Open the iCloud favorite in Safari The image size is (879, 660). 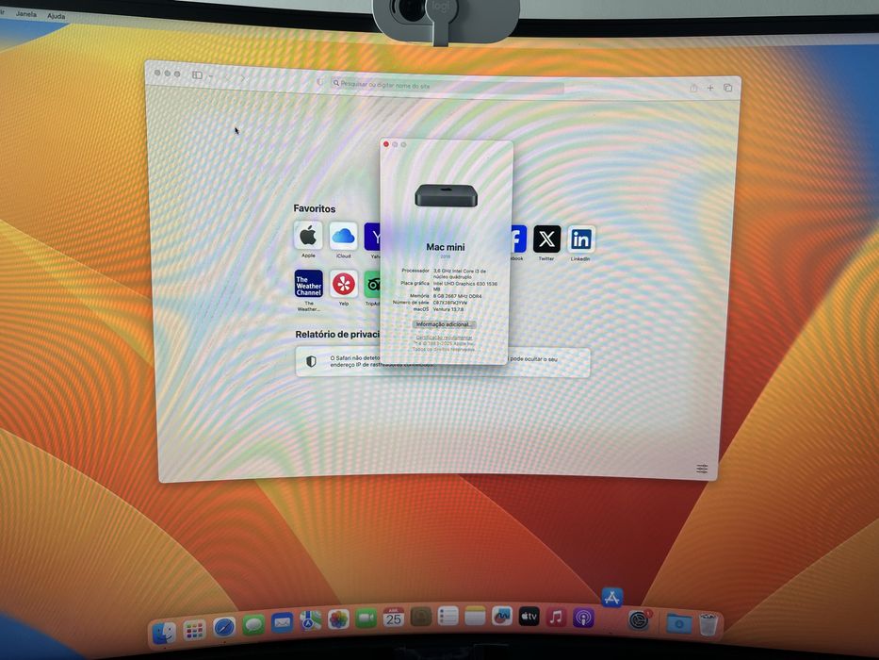coord(343,237)
